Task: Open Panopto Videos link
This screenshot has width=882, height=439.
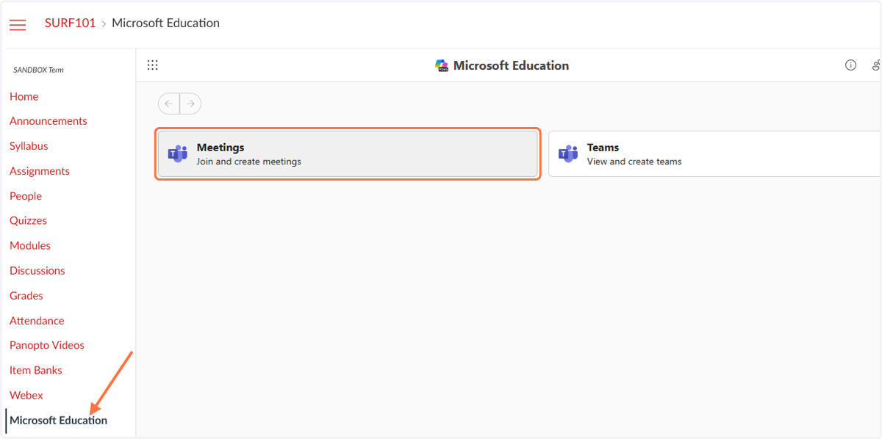Action: (47, 345)
